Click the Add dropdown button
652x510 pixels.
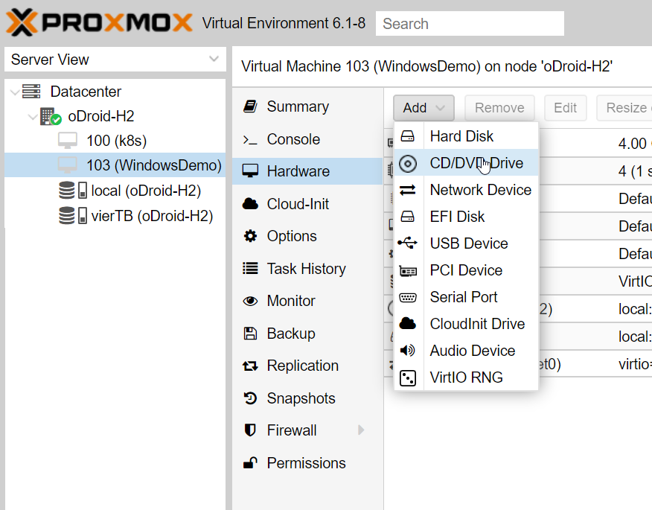424,108
